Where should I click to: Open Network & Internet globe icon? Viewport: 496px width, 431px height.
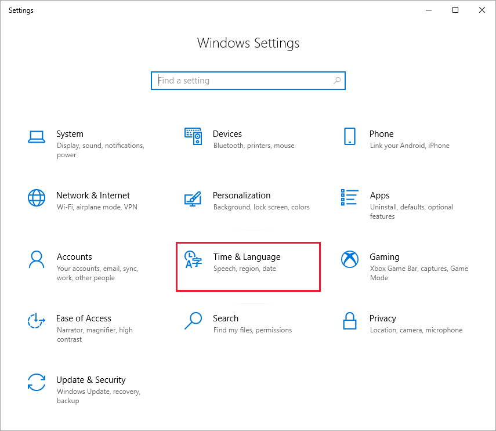pos(37,198)
